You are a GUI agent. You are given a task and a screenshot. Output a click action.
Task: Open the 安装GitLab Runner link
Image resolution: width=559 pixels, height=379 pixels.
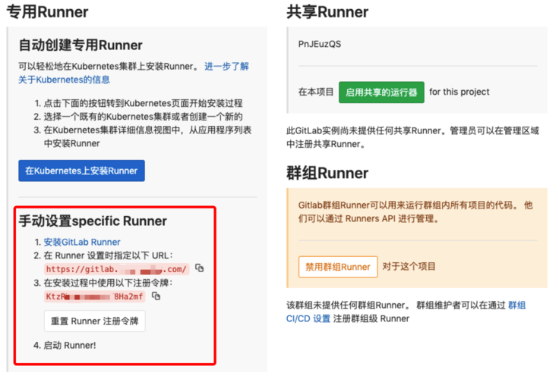coord(82,242)
